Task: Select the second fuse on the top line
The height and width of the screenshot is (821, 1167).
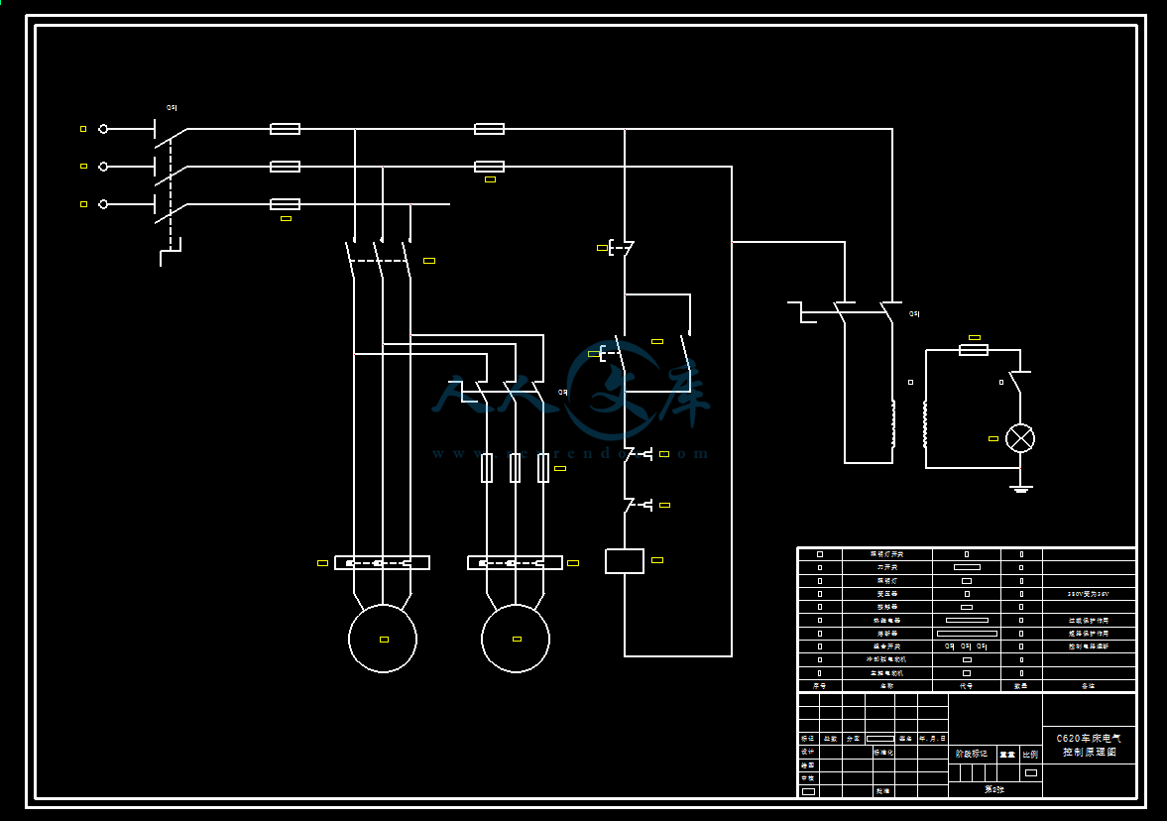Action: [489, 129]
